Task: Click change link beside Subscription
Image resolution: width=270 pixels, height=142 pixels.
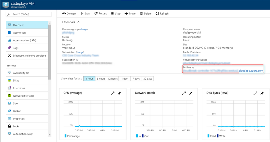Action: tap(80, 52)
